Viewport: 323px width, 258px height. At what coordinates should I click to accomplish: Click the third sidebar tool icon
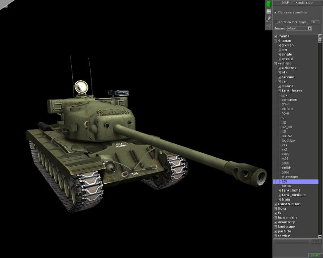(269, 19)
